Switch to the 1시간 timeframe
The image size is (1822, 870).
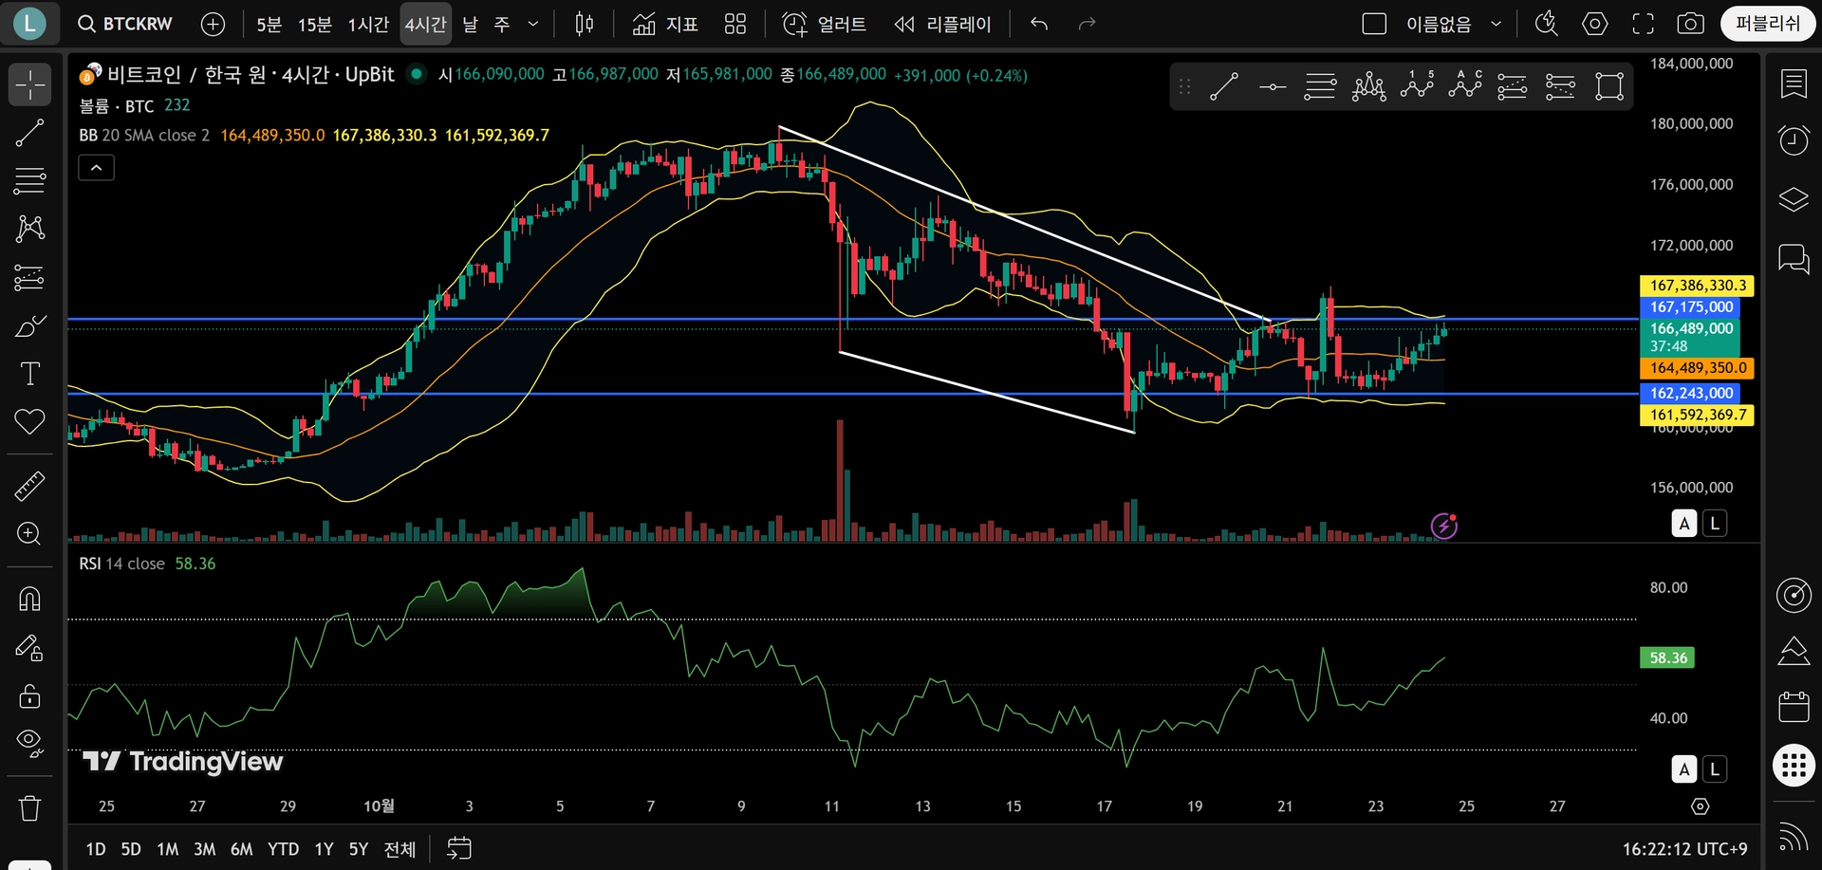(368, 24)
